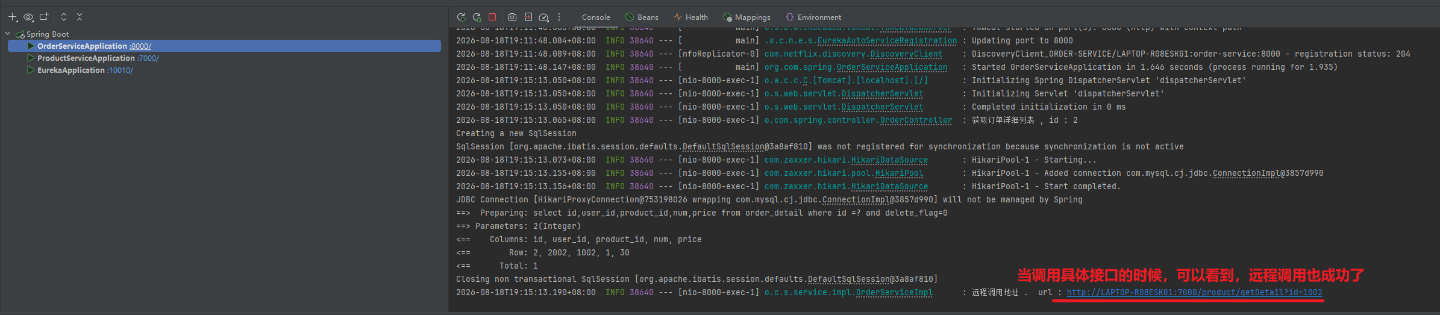Click ConnectionImpl link on the JDBC Connection line
The height and width of the screenshot is (315, 1440).
tap(856, 200)
